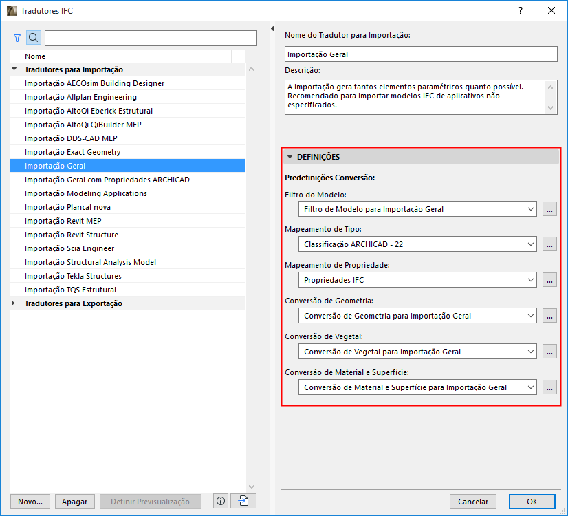Open Conversão de Geometria dropdown
Screen dimensions: 568x516
pos(417,316)
